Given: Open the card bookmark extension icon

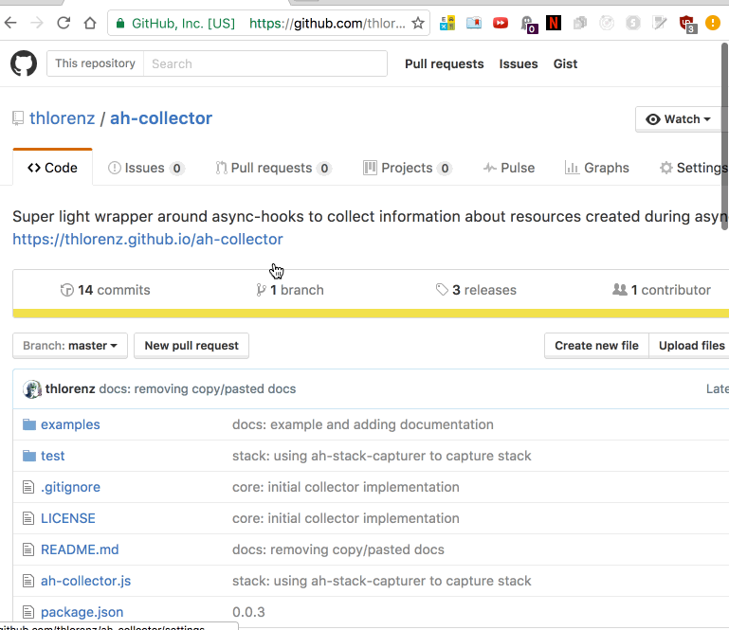Looking at the screenshot, I should tap(474, 23).
